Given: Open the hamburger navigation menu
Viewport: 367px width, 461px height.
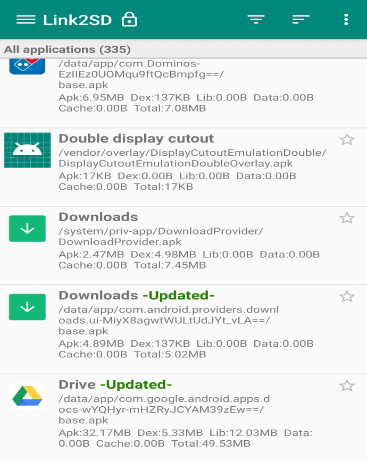Looking at the screenshot, I should [26, 20].
